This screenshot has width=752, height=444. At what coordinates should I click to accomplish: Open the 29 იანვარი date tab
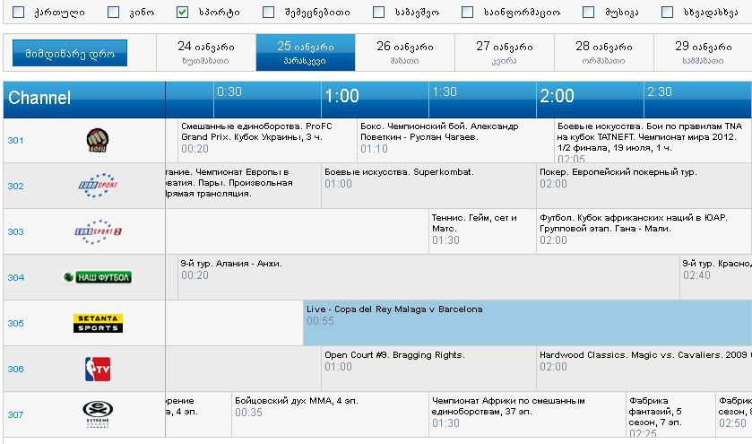[x=703, y=52]
